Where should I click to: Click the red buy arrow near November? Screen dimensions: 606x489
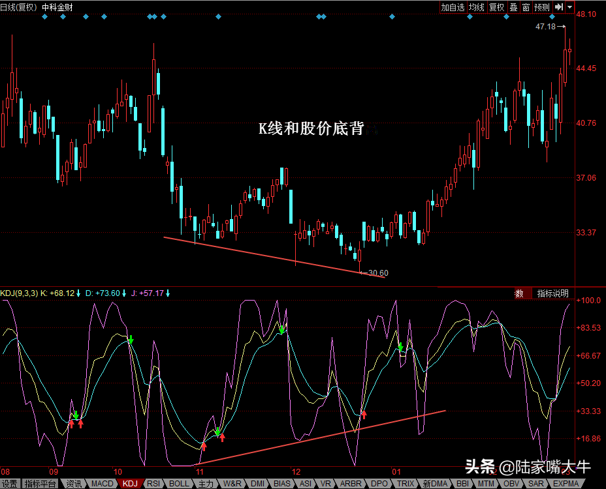pos(204,446)
